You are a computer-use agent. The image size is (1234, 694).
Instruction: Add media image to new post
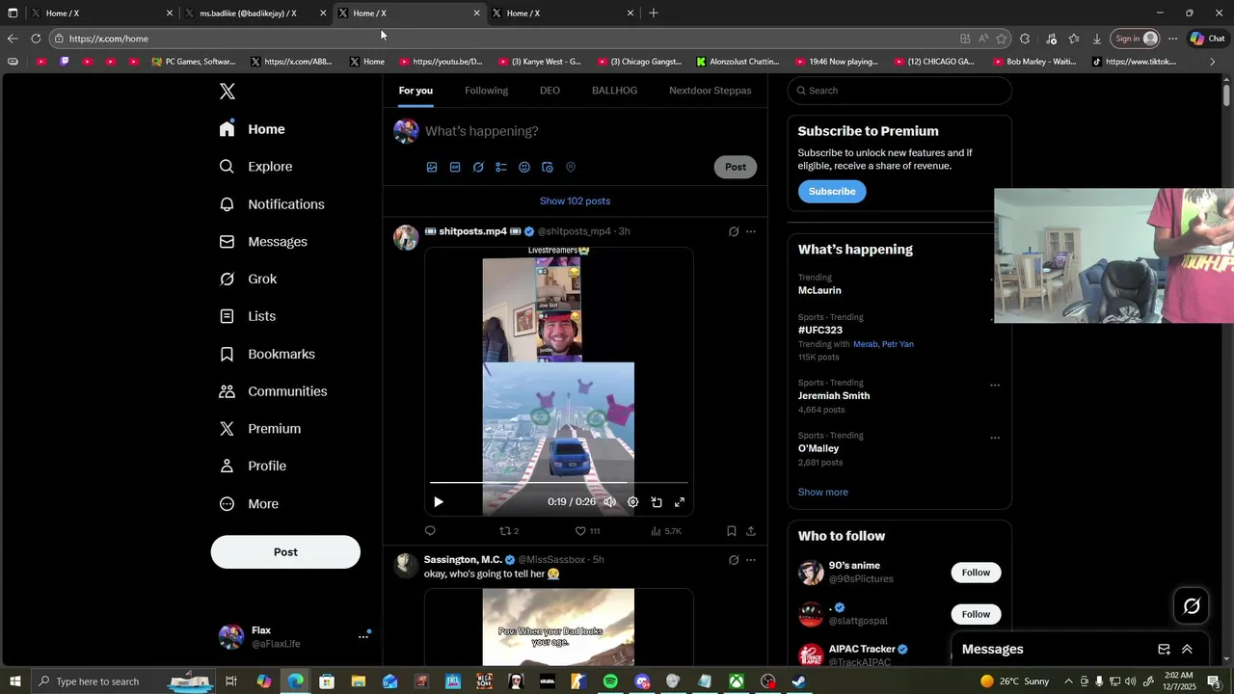[x=432, y=167]
